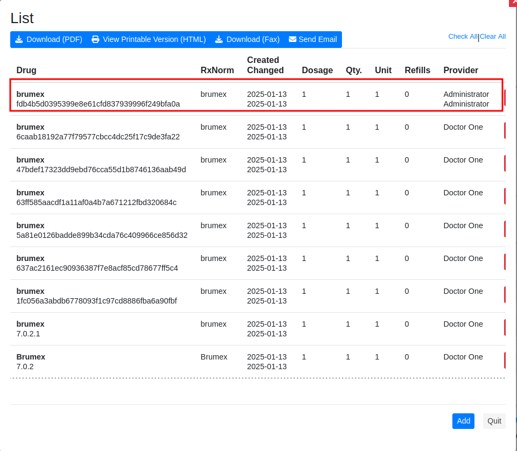The height and width of the screenshot is (451, 517).
Task: Click the capitalized Brumex RxNorm cell
Action: 214,357
